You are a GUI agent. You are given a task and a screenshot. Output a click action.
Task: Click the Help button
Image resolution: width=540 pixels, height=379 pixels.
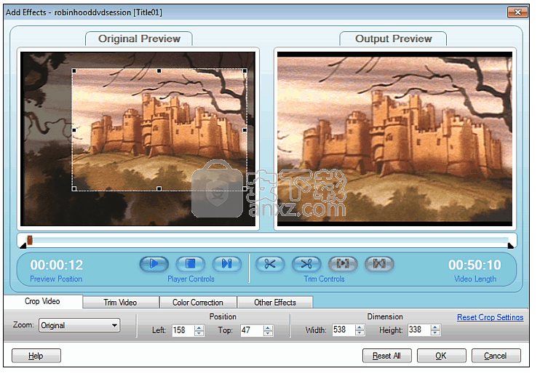click(x=36, y=356)
